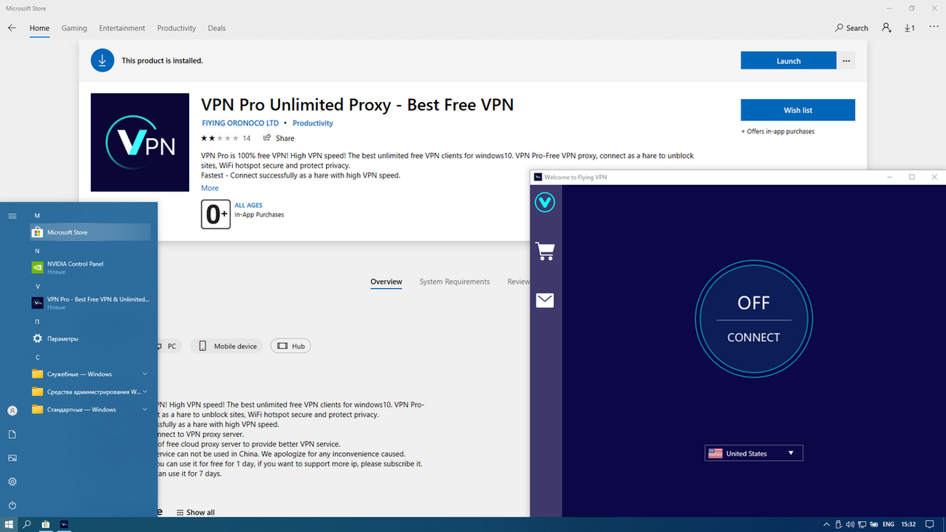Screen dimensions: 946x532
Task: Open Microsoft Store from Start menu
Action: click(x=90, y=232)
